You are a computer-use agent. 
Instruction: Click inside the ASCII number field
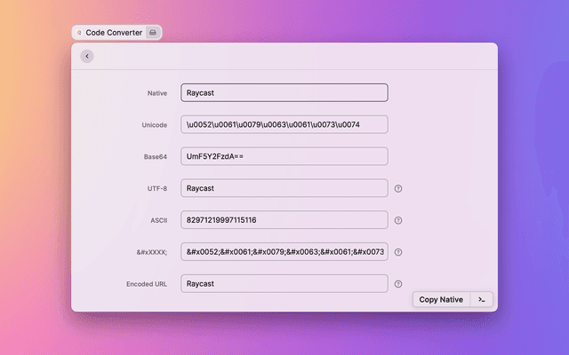[x=284, y=220]
